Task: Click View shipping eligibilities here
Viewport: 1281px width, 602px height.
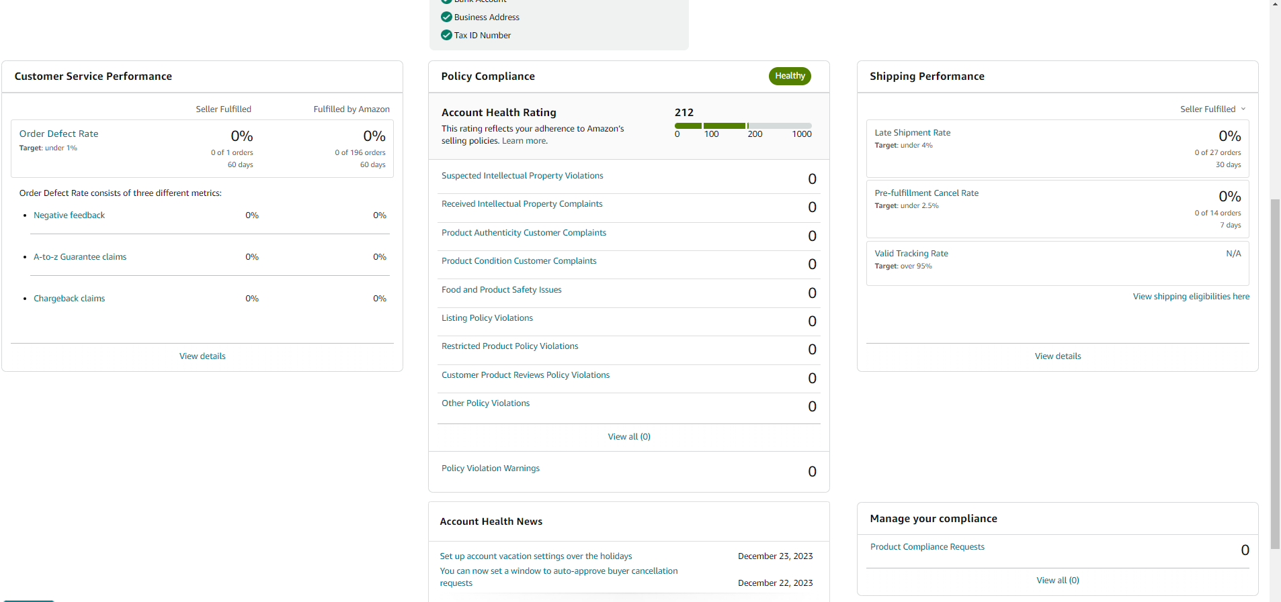Action: tap(1191, 297)
